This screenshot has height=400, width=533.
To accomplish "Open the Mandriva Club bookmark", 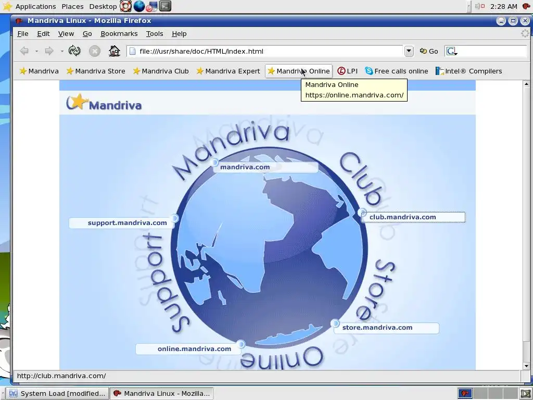I will (160, 71).
